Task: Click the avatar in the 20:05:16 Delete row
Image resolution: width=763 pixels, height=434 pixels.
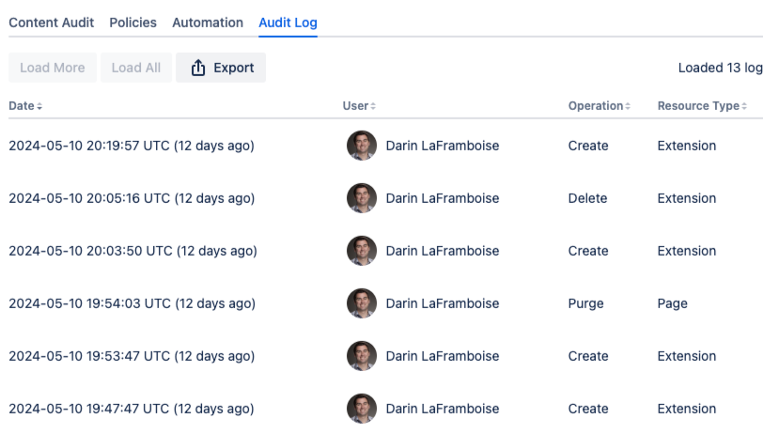Action: coord(362,198)
